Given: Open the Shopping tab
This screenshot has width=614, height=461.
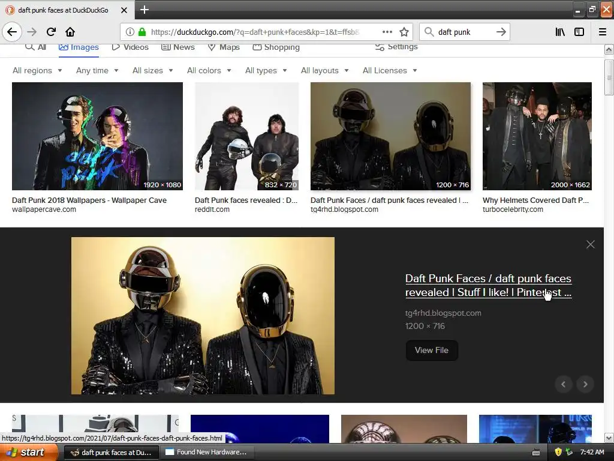Looking at the screenshot, I should [276, 47].
